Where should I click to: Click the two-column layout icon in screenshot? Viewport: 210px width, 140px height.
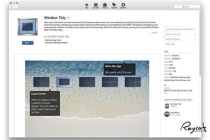pyautogui.click(x=41, y=82)
